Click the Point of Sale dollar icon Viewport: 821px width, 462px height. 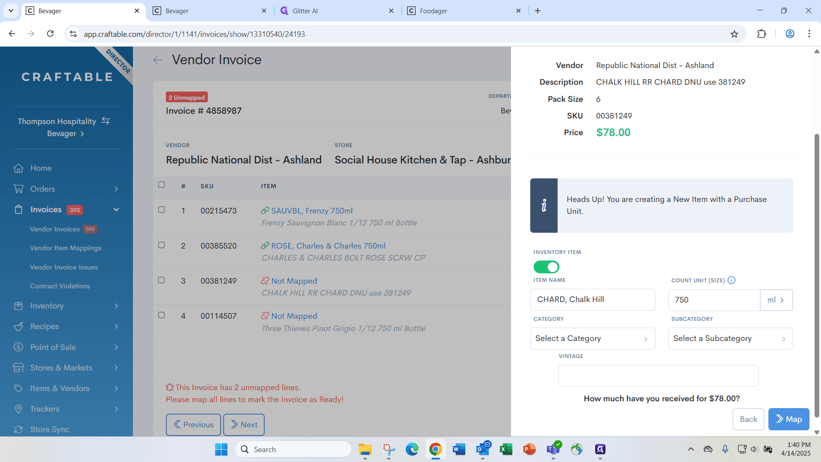coord(18,347)
